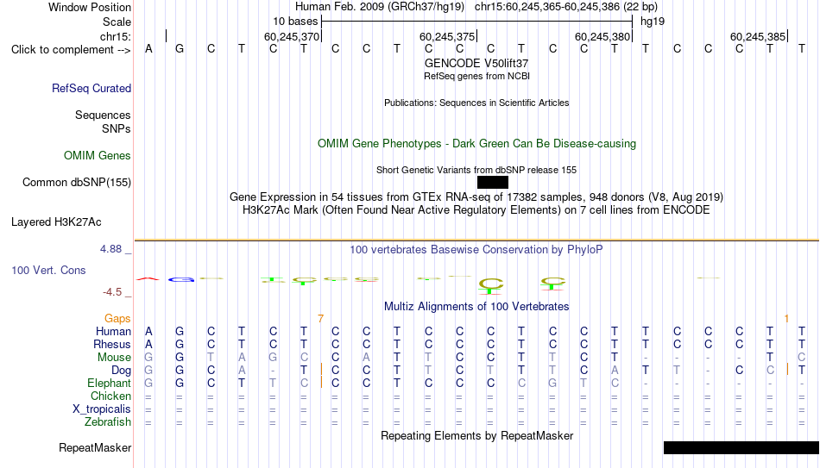Click the Human alignment row label
The height and width of the screenshot is (468, 820).
pos(113,332)
